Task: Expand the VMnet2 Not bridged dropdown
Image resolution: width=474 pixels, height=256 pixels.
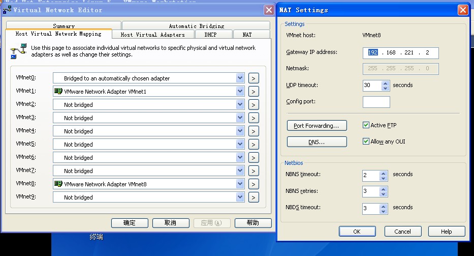Action: 240,105
